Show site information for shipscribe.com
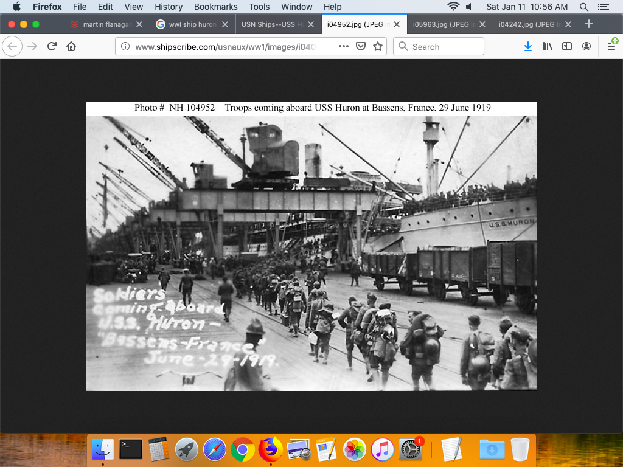The image size is (623, 467). pyautogui.click(x=125, y=46)
